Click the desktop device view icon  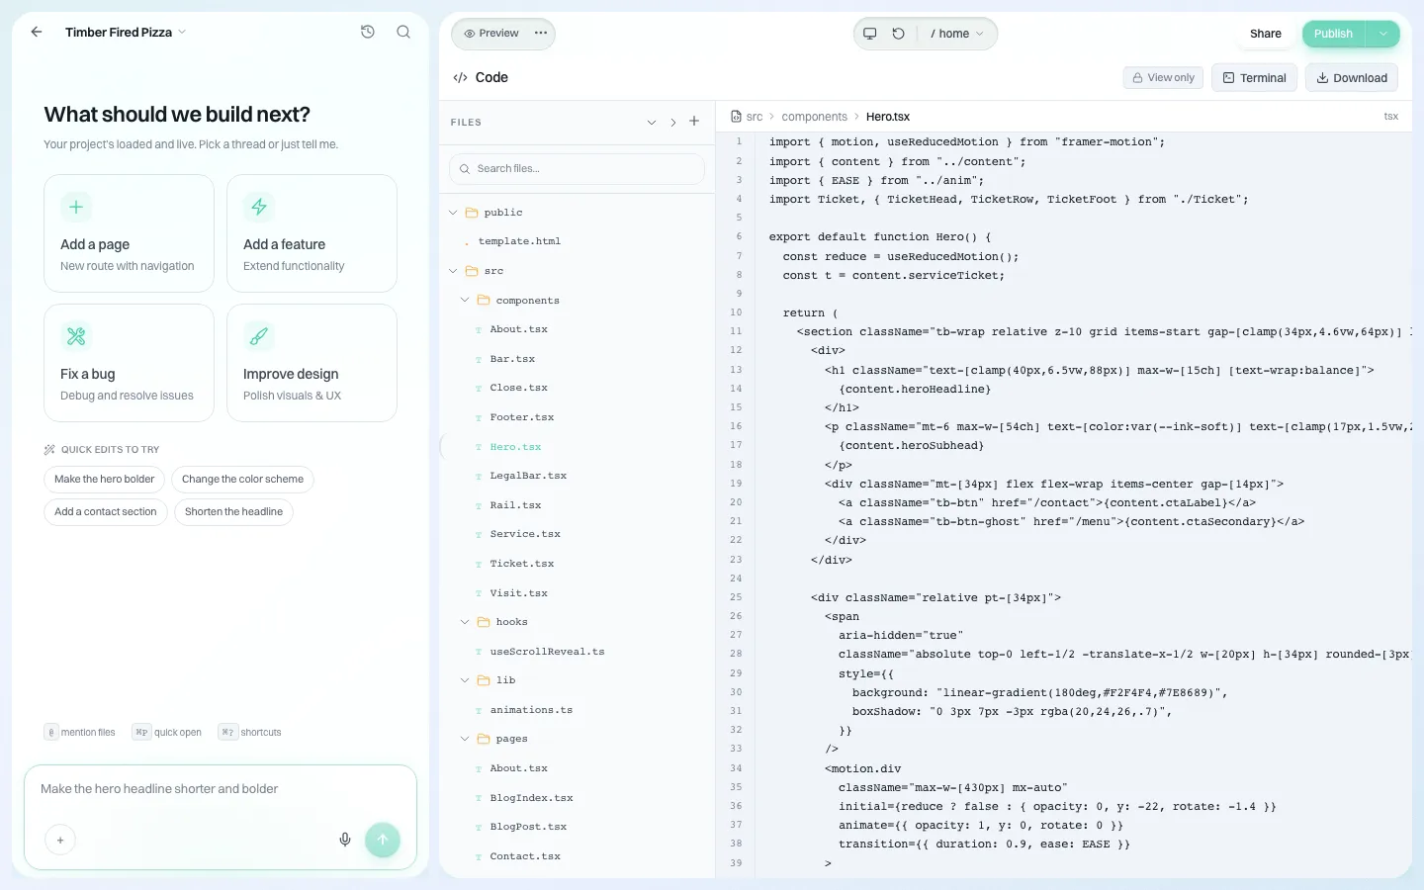click(x=870, y=33)
